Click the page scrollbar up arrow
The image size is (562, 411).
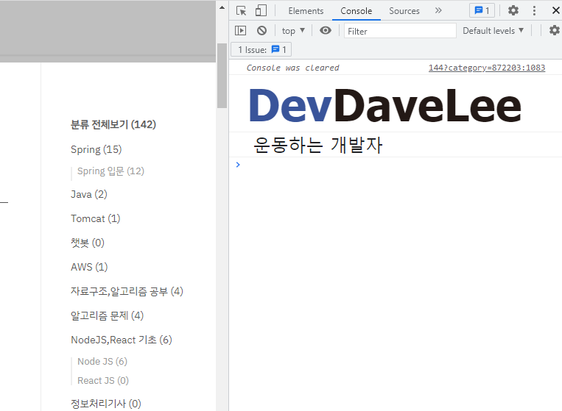[222, 7]
